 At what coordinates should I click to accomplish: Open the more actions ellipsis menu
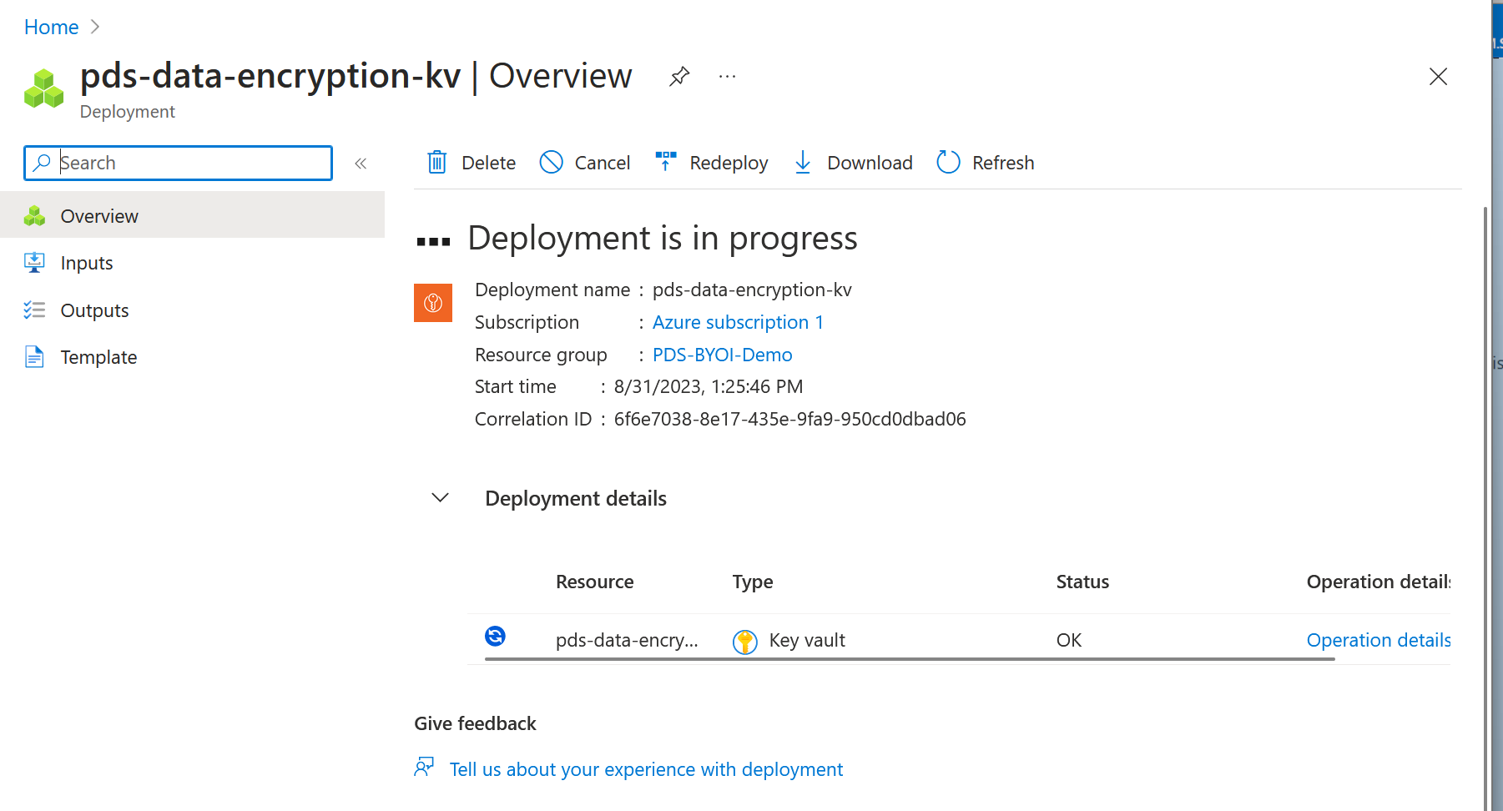pos(726,76)
